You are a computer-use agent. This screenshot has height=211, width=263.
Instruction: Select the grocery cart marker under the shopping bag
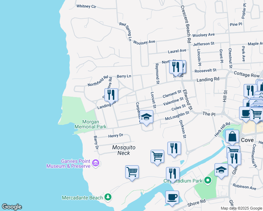tap(233, 149)
